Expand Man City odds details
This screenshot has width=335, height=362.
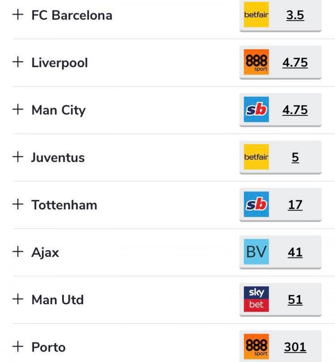pos(18,110)
